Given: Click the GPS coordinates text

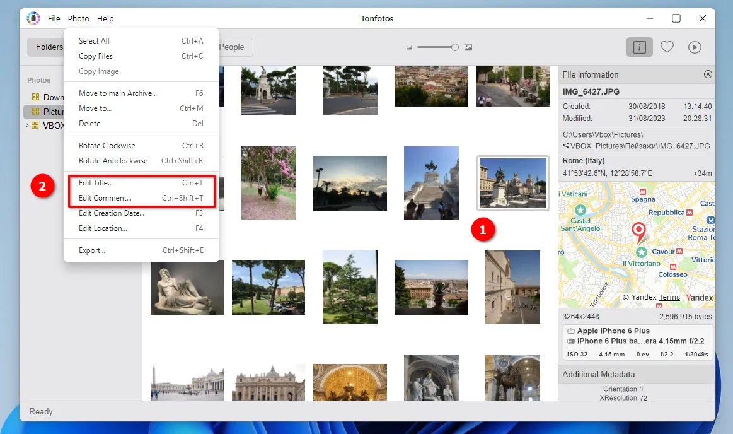Looking at the screenshot, I should 607,173.
